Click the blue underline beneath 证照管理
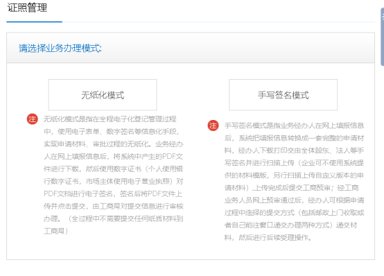 click(x=34, y=21)
